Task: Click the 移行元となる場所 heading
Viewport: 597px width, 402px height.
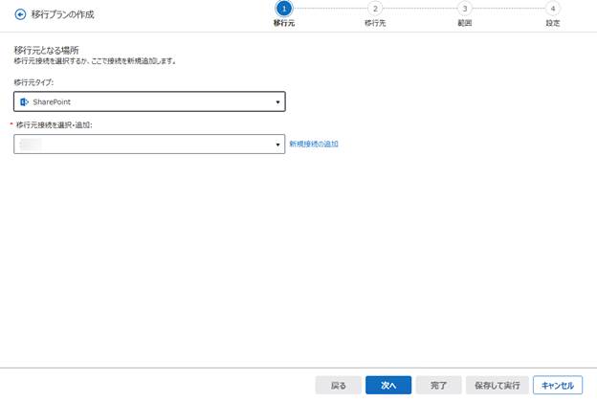Action: pos(47,51)
